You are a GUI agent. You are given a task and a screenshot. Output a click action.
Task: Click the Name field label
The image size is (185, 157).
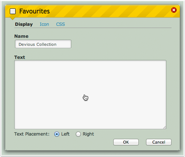[21, 36]
